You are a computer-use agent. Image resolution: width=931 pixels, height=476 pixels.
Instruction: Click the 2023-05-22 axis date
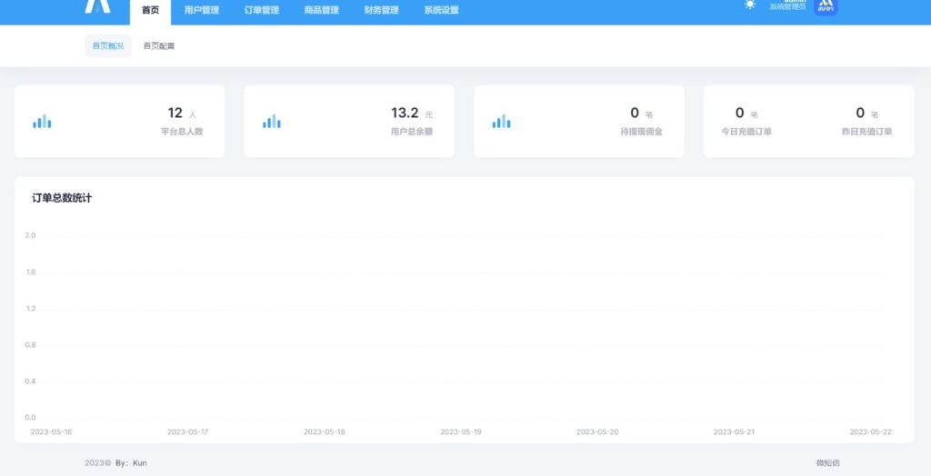pos(870,432)
